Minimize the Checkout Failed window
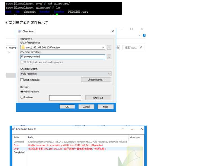This screenshot has width=223, height=166. click(x=122, y=129)
